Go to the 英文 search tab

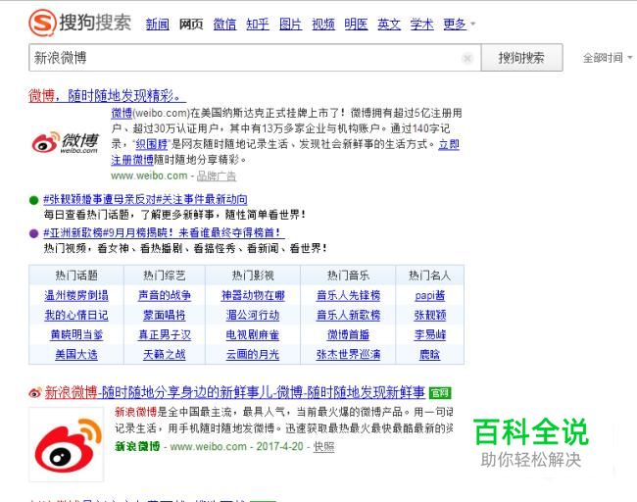tap(389, 25)
